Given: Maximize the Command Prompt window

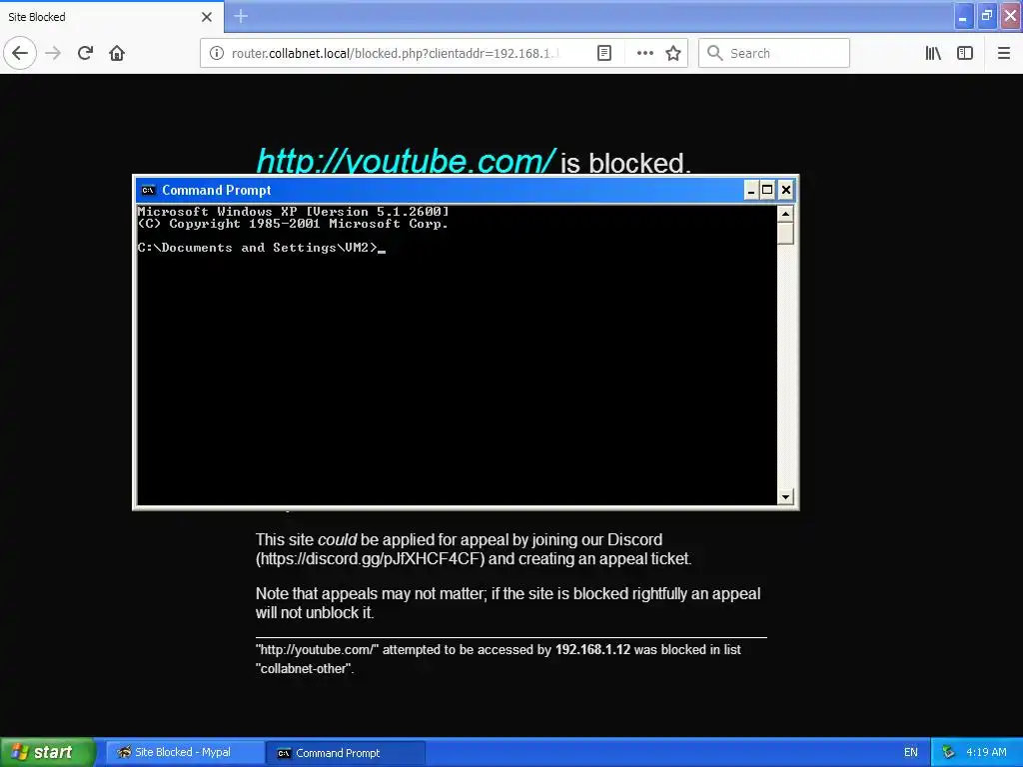Looking at the screenshot, I should click(768, 190).
